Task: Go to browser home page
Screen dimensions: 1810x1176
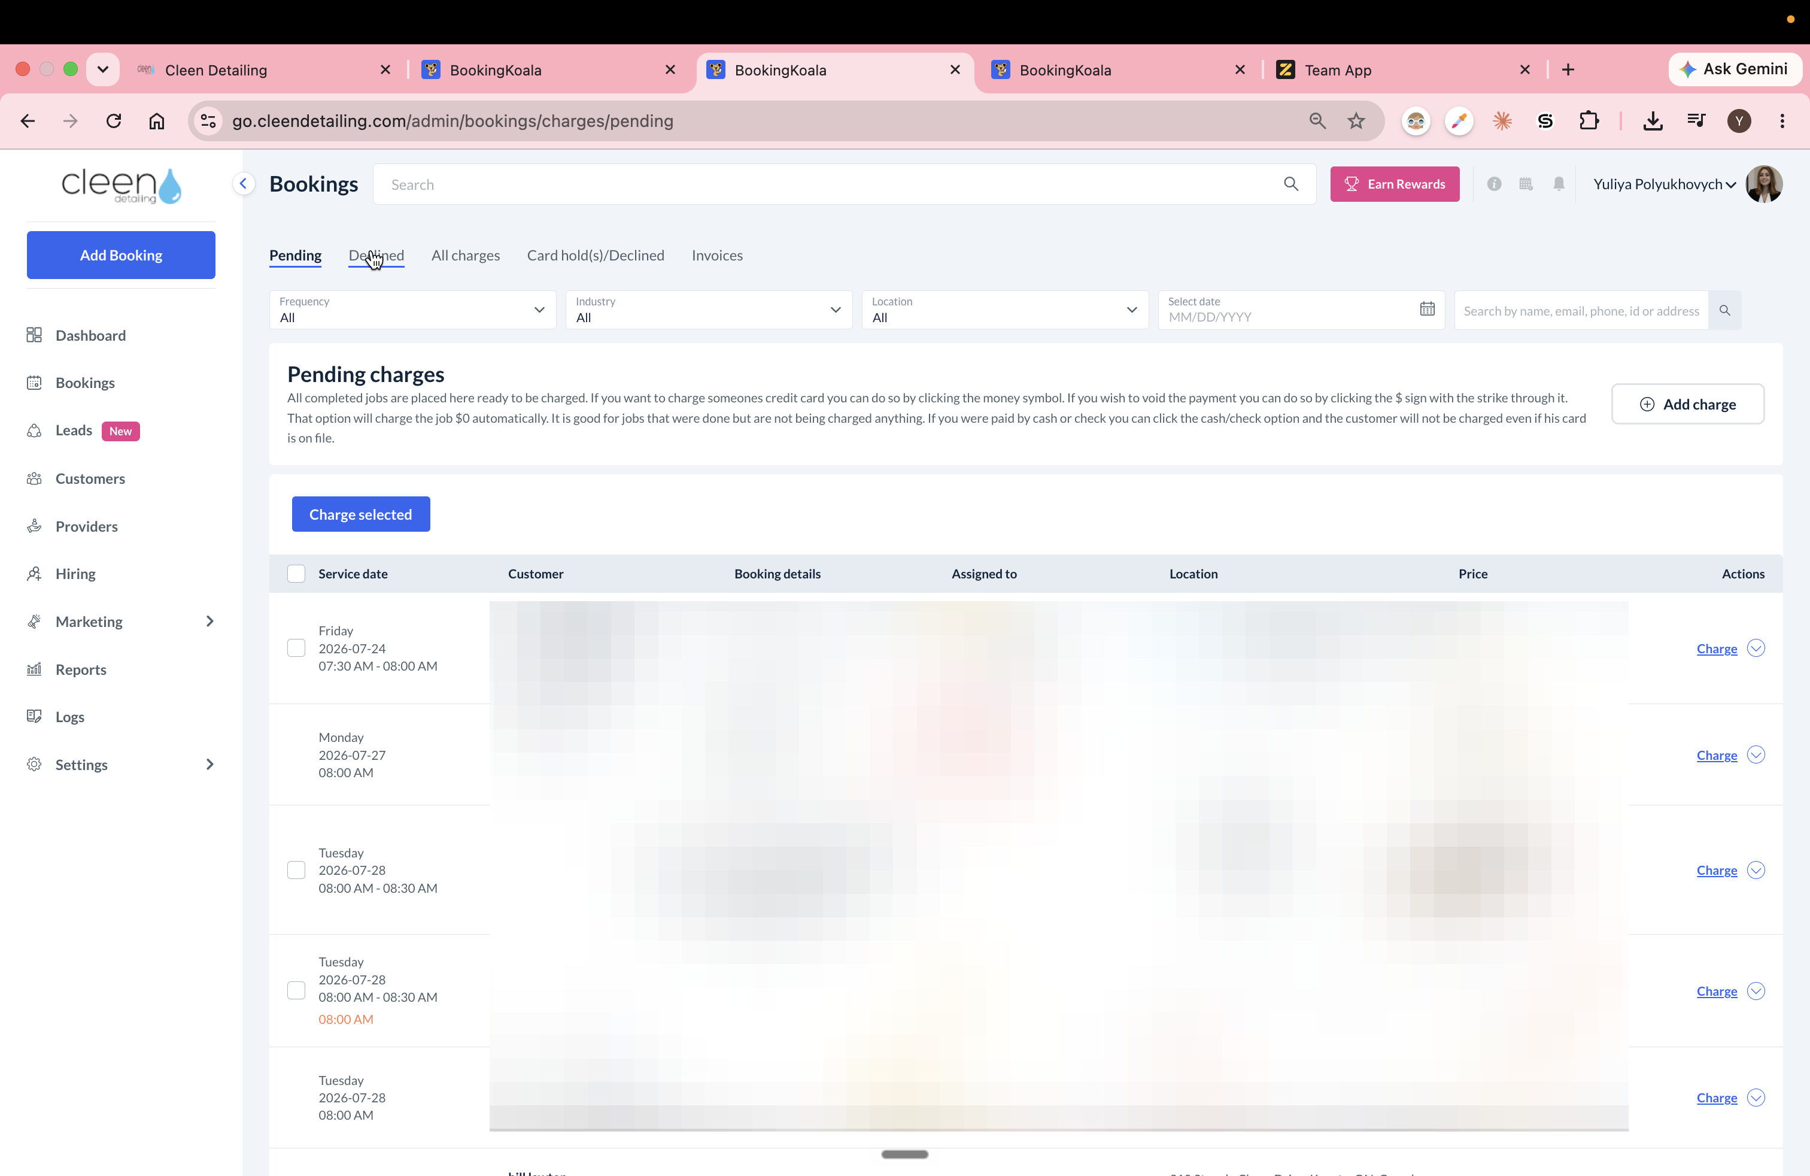Action: coord(157,121)
